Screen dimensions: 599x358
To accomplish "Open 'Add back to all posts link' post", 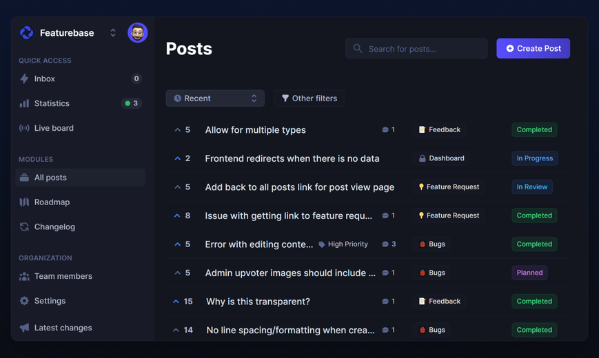I will click(299, 187).
